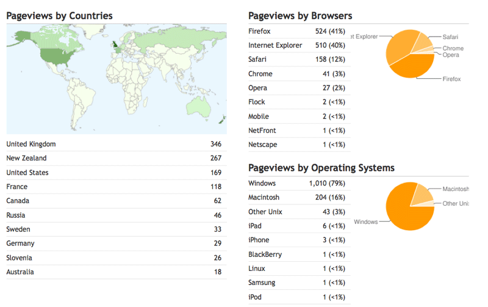This screenshot has height=307, width=488.
Task: Select Australia in the countries list
Action: (117, 272)
